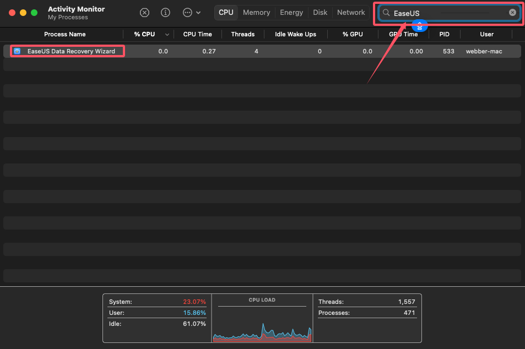Open the process info (i) icon
Screen dimensions: 525x349
tap(165, 13)
